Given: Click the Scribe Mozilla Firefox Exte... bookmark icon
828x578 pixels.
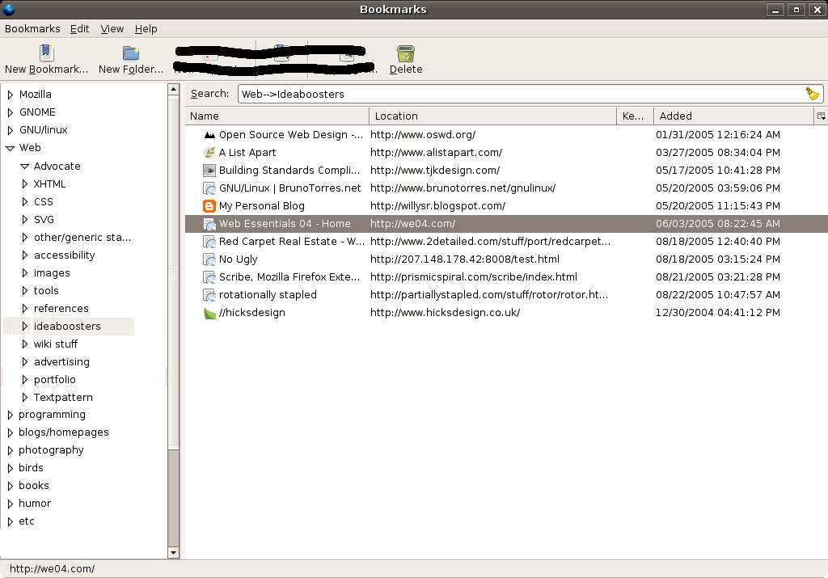Looking at the screenshot, I should point(209,277).
